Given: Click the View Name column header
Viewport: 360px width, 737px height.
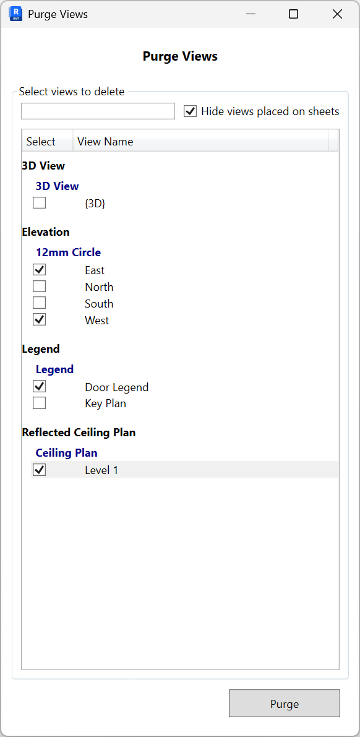Looking at the screenshot, I should (x=105, y=141).
